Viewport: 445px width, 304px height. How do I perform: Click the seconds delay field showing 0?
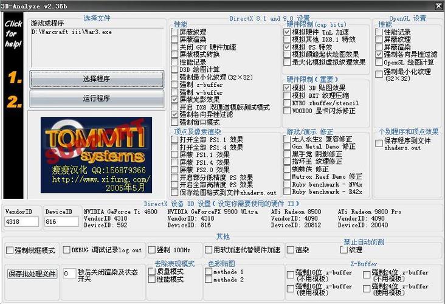coord(69,274)
